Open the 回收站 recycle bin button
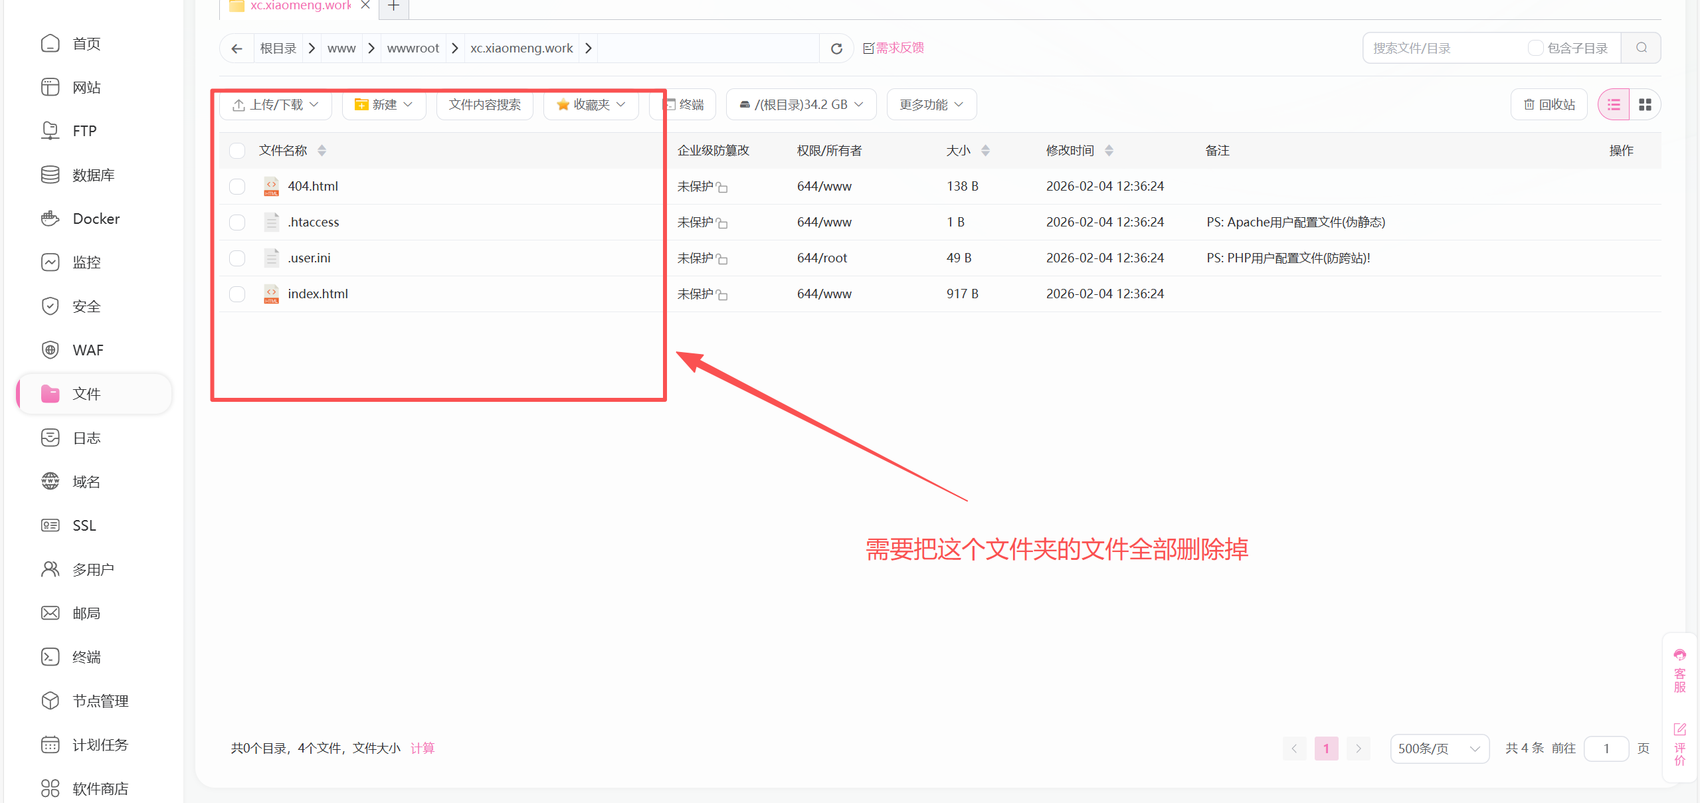 1549,105
